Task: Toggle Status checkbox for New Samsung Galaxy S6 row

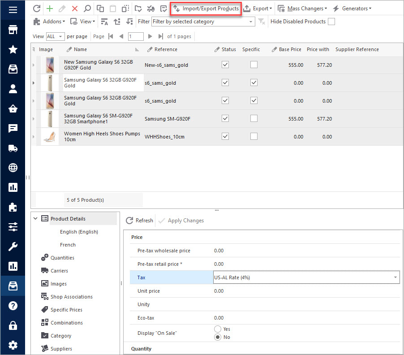Action: click(225, 65)
